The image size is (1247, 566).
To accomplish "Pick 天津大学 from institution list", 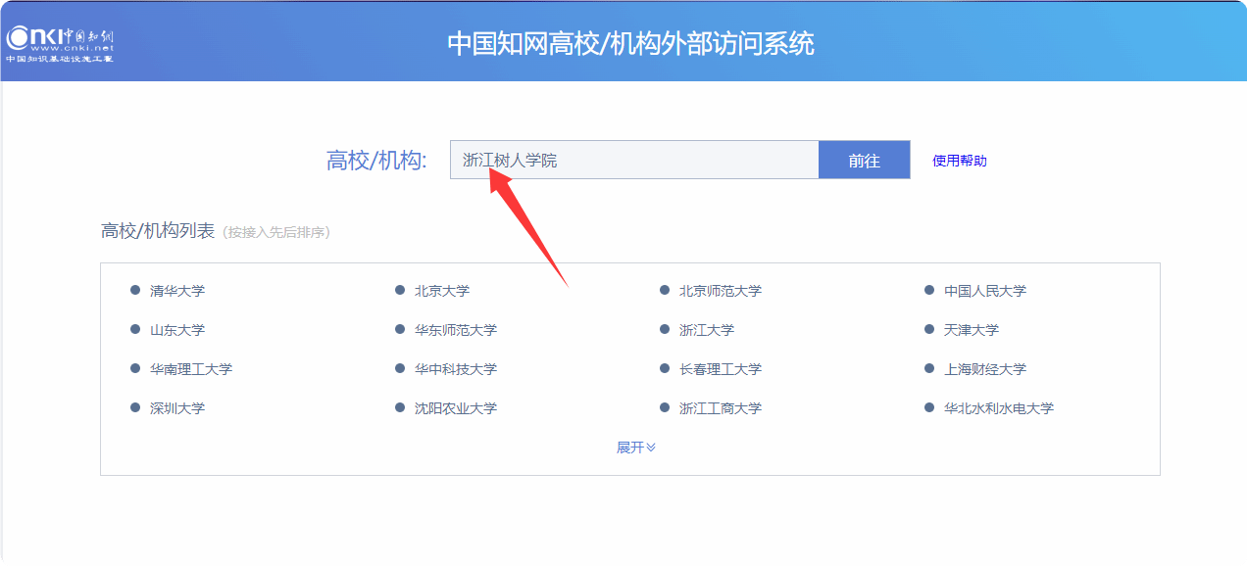I will click(971, 330).
